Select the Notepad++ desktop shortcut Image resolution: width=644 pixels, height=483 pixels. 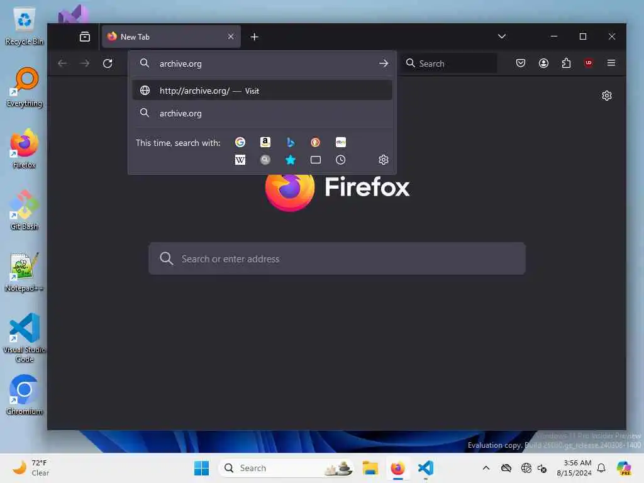pyautogui.click(x=25, y=272)
